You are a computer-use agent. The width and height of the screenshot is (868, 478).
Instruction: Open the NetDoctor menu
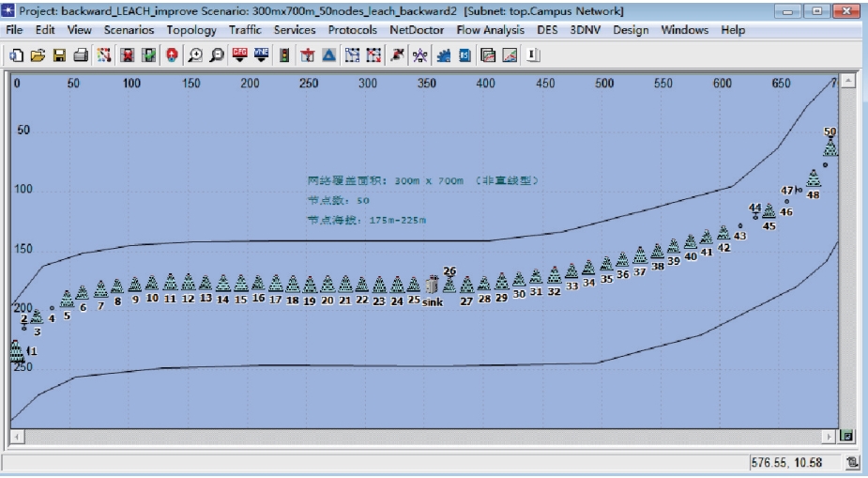[x=417, y=30]
